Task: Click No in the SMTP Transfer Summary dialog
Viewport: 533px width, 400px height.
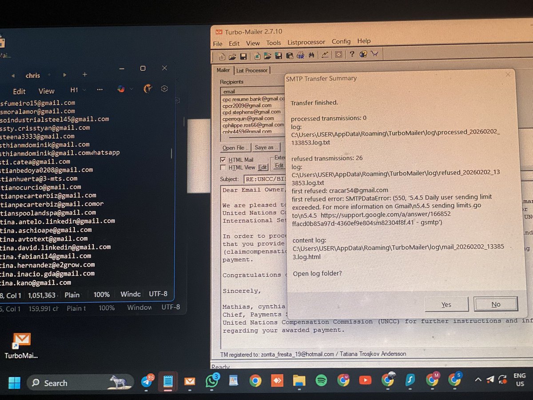Action: coord(496,304)
